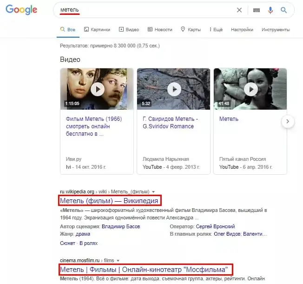Follow the Владимир Басов link
Viewport: 303px width, 284px height.
121,226
